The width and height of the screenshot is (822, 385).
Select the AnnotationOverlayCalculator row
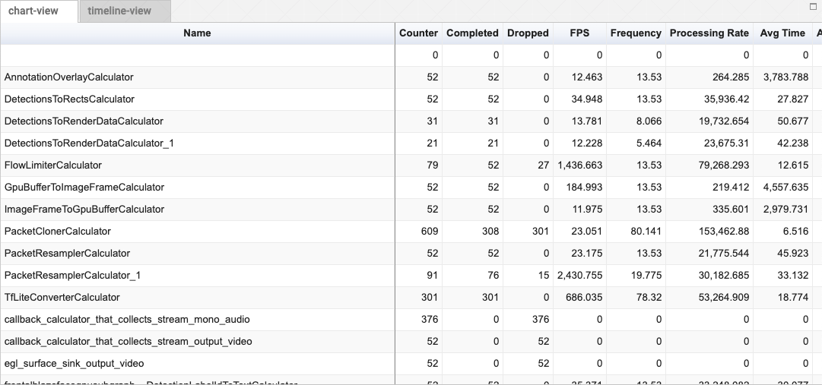coord(69,77)
